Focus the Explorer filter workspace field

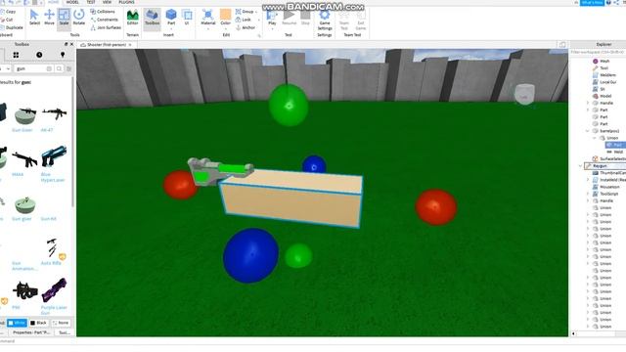598,52
